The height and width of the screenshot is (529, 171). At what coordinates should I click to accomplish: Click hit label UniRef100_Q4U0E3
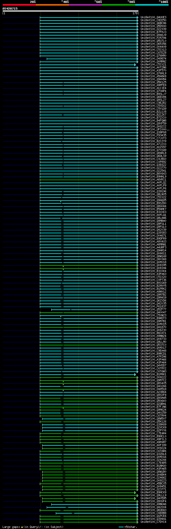click(153, 17)
